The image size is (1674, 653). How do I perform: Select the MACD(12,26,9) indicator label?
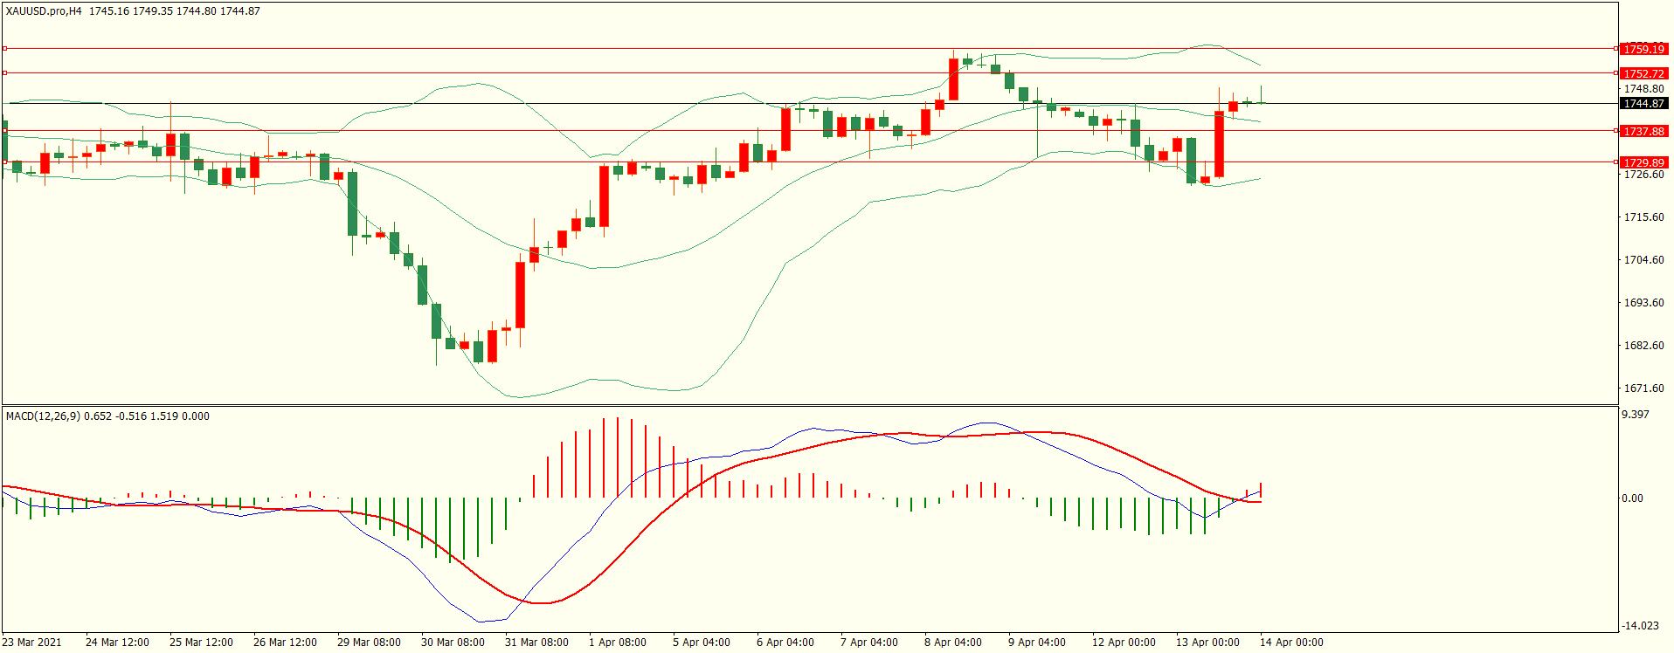pyautogui.click(x=43, y=416)
